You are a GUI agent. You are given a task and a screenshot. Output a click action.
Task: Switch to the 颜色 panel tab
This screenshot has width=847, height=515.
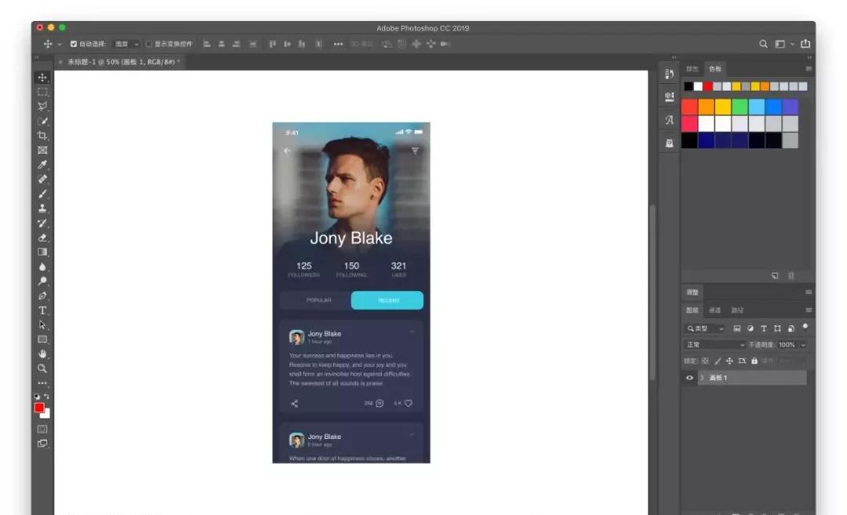[693, 69]
